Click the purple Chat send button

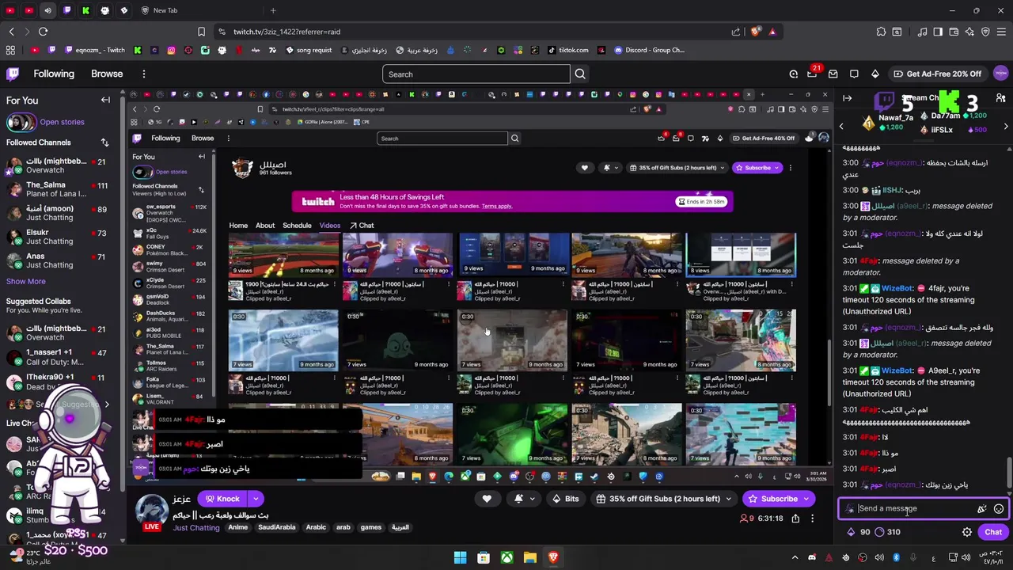click(993, 532)
